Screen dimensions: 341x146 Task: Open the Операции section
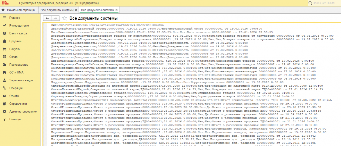16,88
